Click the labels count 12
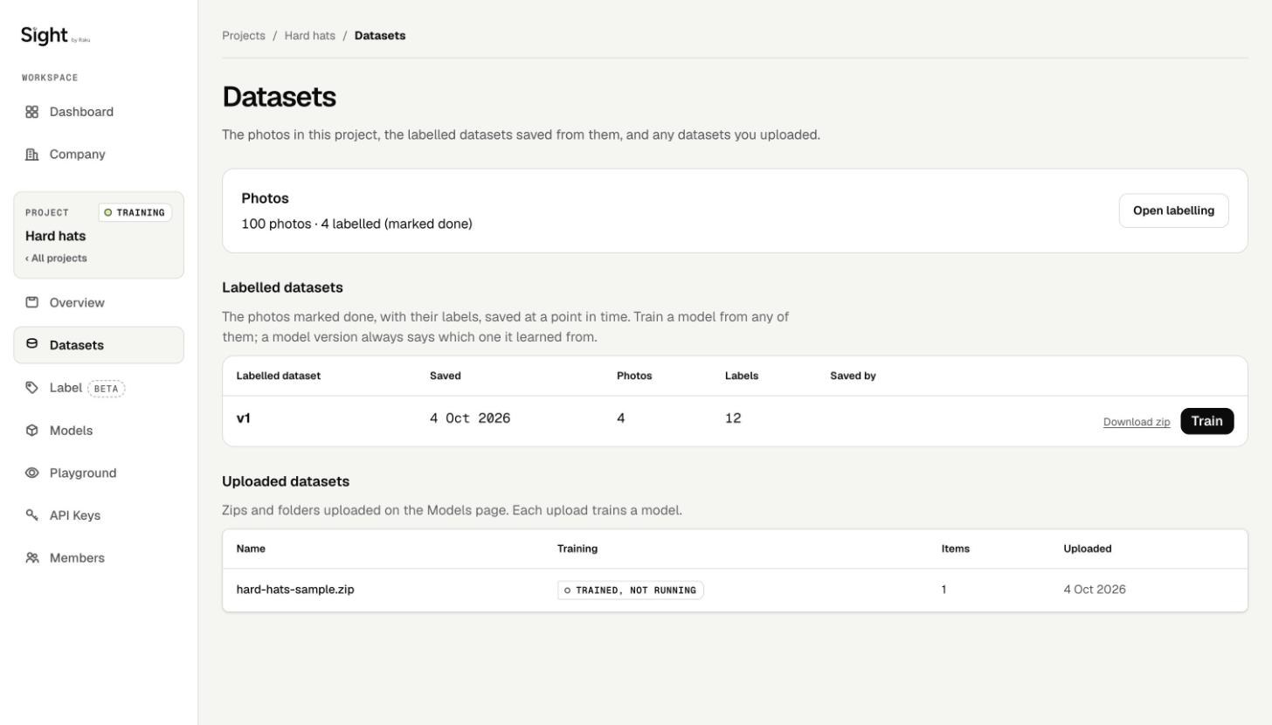 click(733, 418)
